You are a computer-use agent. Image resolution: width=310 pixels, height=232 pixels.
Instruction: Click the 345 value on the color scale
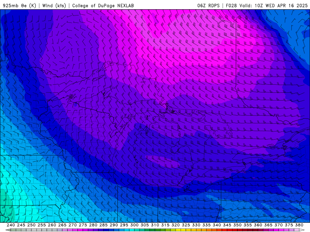click(x=227, y=225)
